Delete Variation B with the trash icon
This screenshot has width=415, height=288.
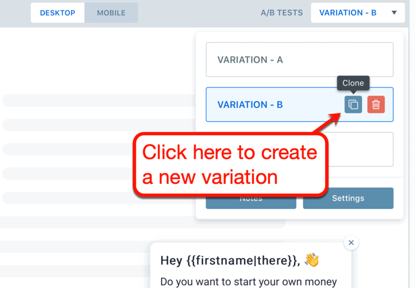pos(376,105)
